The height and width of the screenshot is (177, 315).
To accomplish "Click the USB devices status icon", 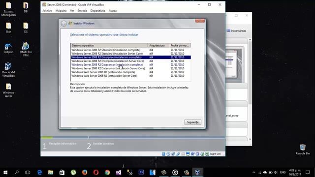I will (x=178, y=154).
